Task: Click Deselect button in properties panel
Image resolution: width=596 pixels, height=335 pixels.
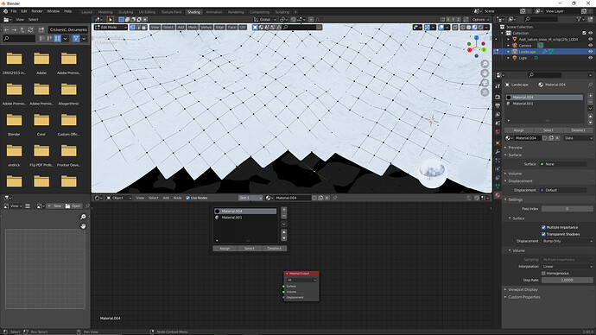Action: tap(578, 130)
